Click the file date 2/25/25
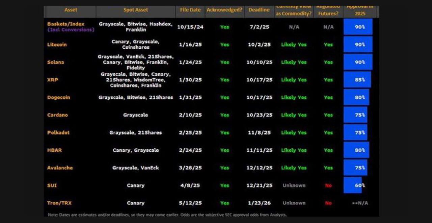This screenshot has width=432, height=223. pyautogui.click(x=190, y=132)
